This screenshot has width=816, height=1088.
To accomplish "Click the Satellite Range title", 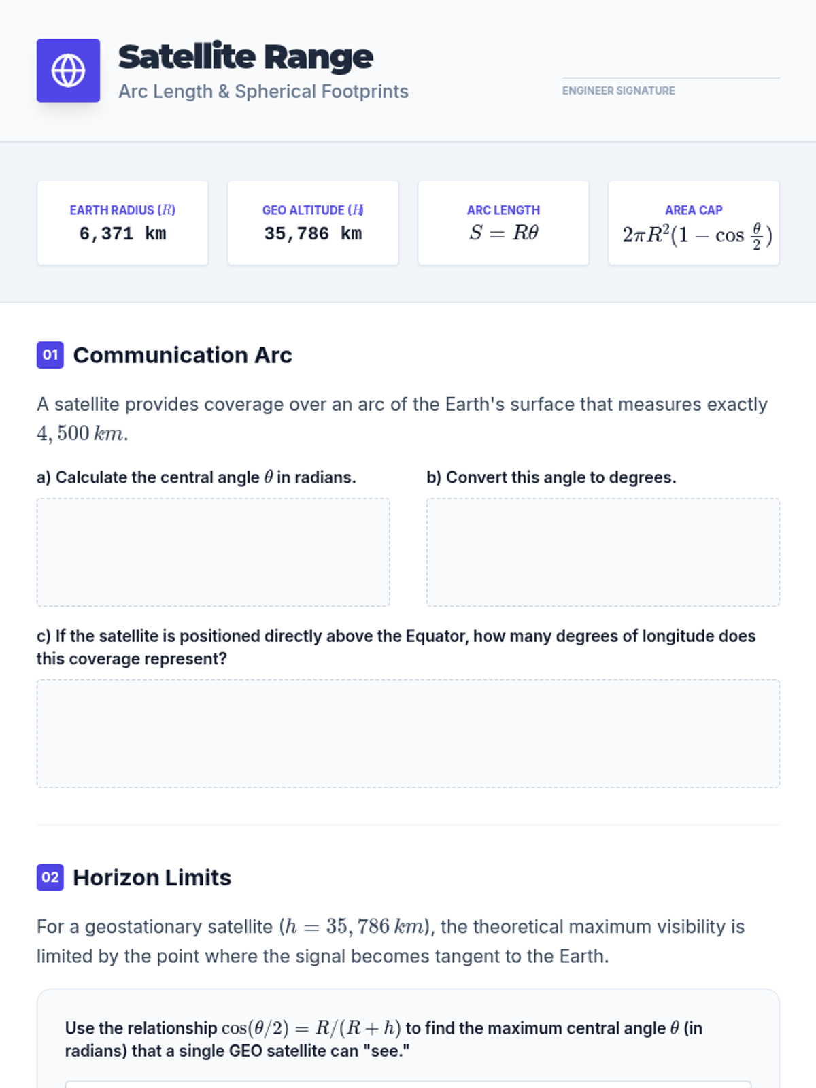I will click(x=245, y=57).
